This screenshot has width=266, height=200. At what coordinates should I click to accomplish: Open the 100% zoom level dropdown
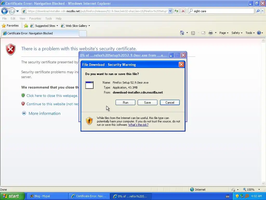(x=259, y=190)
